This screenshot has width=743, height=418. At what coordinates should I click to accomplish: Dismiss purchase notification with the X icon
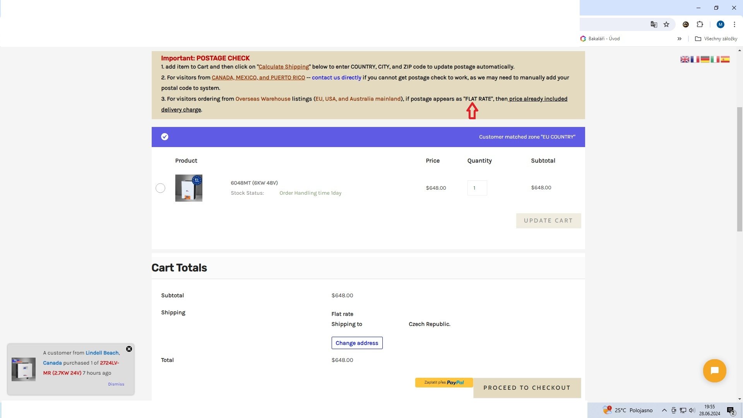click(x=129, y=349)
